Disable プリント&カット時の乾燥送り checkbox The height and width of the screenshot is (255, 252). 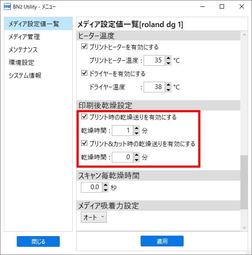coord(84,143)
